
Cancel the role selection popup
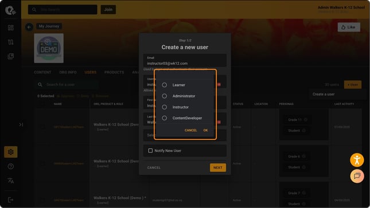(x=190, y=130)
